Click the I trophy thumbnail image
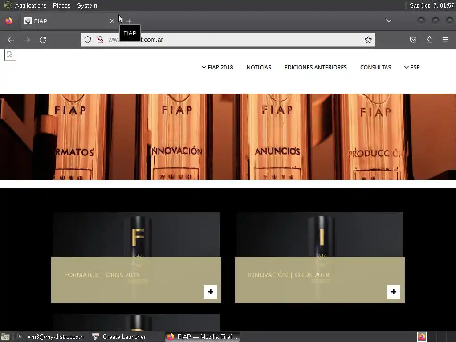 pos(320,235)
